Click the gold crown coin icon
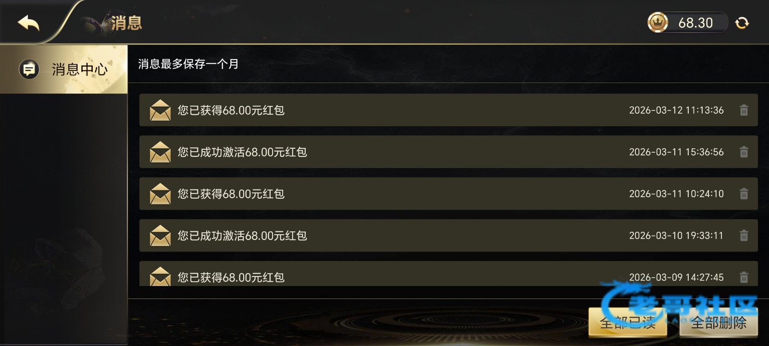This screenshot has height=346, width=769. point(657,23)
